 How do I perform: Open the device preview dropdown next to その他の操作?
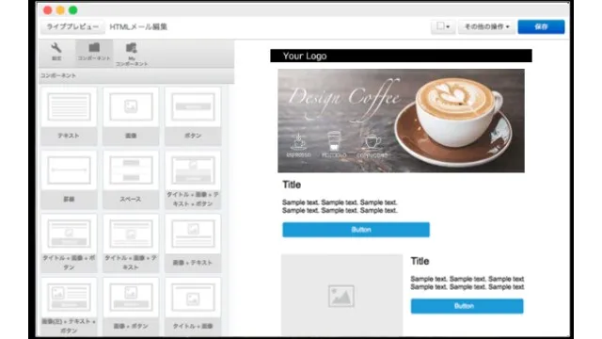click(443, 27)
